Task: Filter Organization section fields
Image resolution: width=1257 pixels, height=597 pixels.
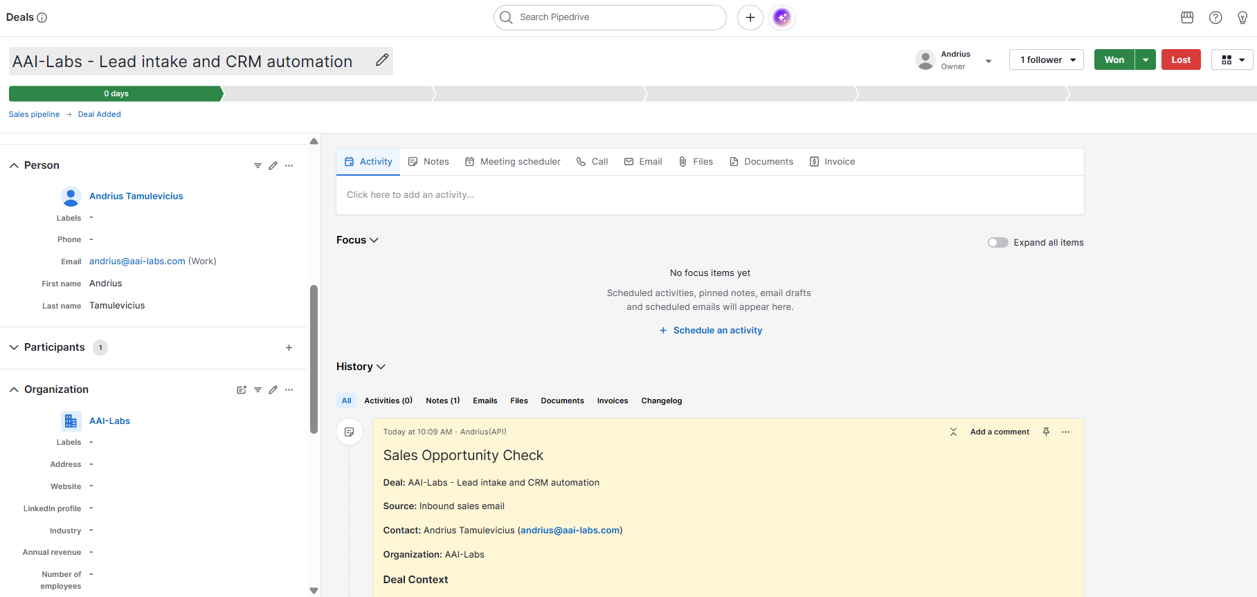Action: 257,389
